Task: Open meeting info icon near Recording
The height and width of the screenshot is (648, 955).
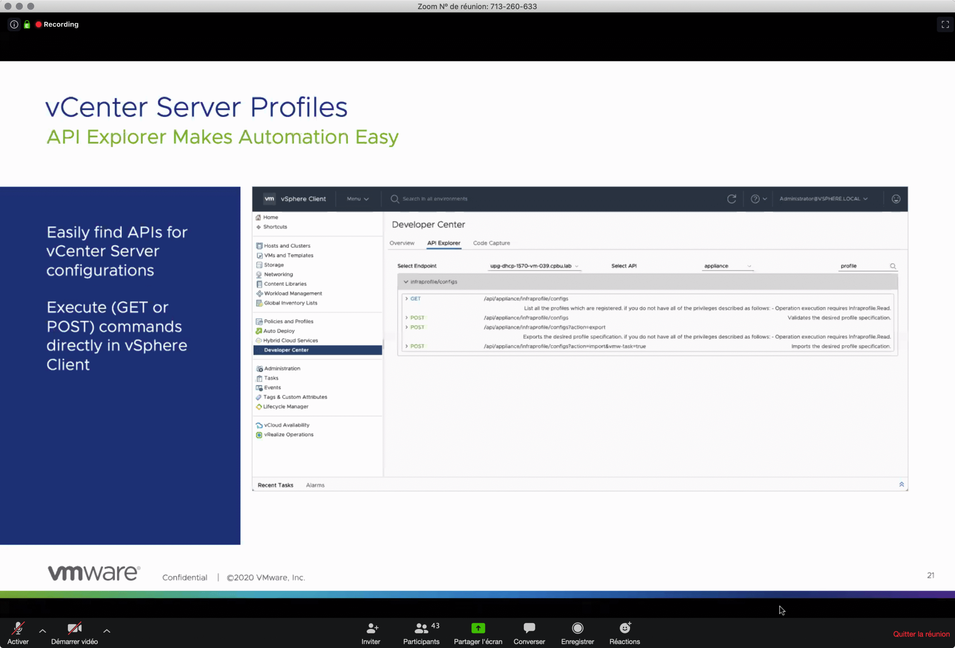Action: coord(14,25)
